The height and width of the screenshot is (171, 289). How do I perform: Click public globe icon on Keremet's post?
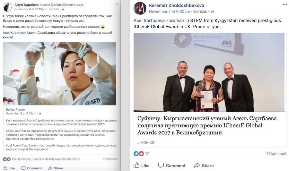point(212,12)
